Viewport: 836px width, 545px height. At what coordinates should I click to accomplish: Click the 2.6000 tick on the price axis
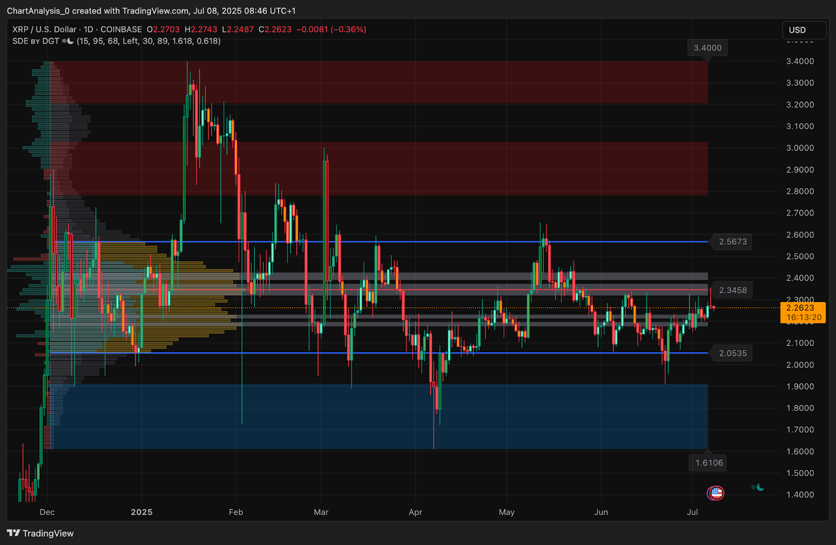800,235
